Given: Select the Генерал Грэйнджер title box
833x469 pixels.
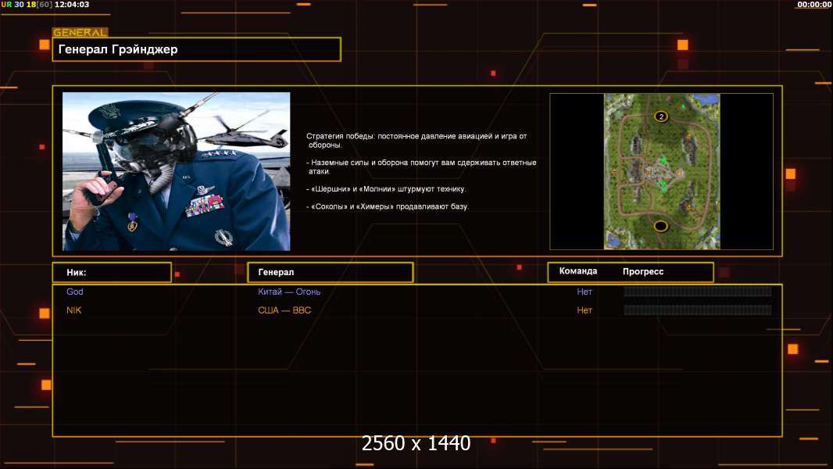Looking at the screenshot, I should 196,49.
